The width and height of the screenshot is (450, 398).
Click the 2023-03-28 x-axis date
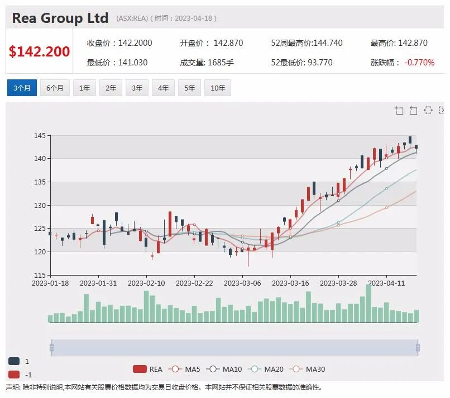pyautogui.click(x=338, y=283)
